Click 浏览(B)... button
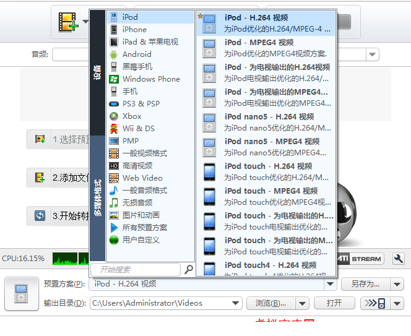Screen dimensions: 411x336 [x=271, y=303]
